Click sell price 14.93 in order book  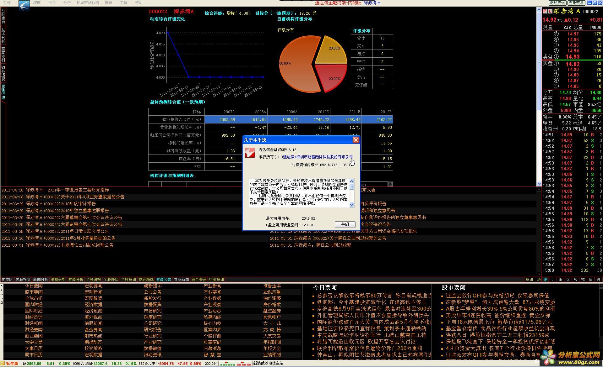(x=573, y=57)
